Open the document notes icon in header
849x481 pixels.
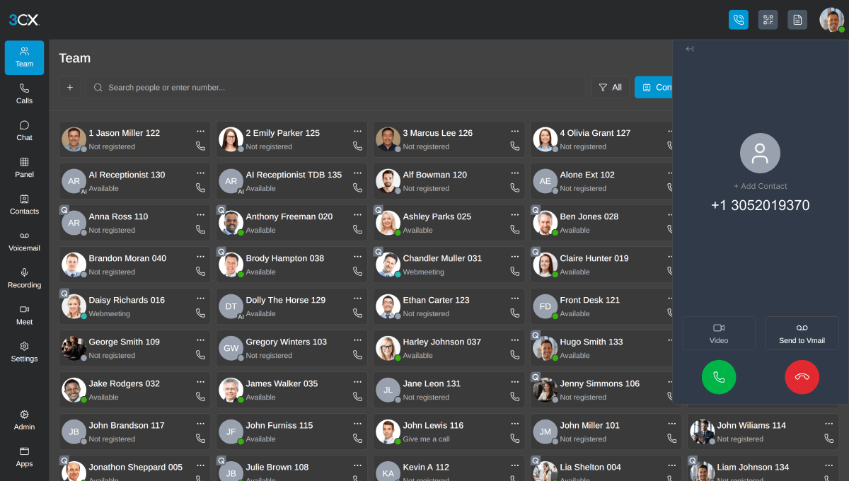click(797, 20)
